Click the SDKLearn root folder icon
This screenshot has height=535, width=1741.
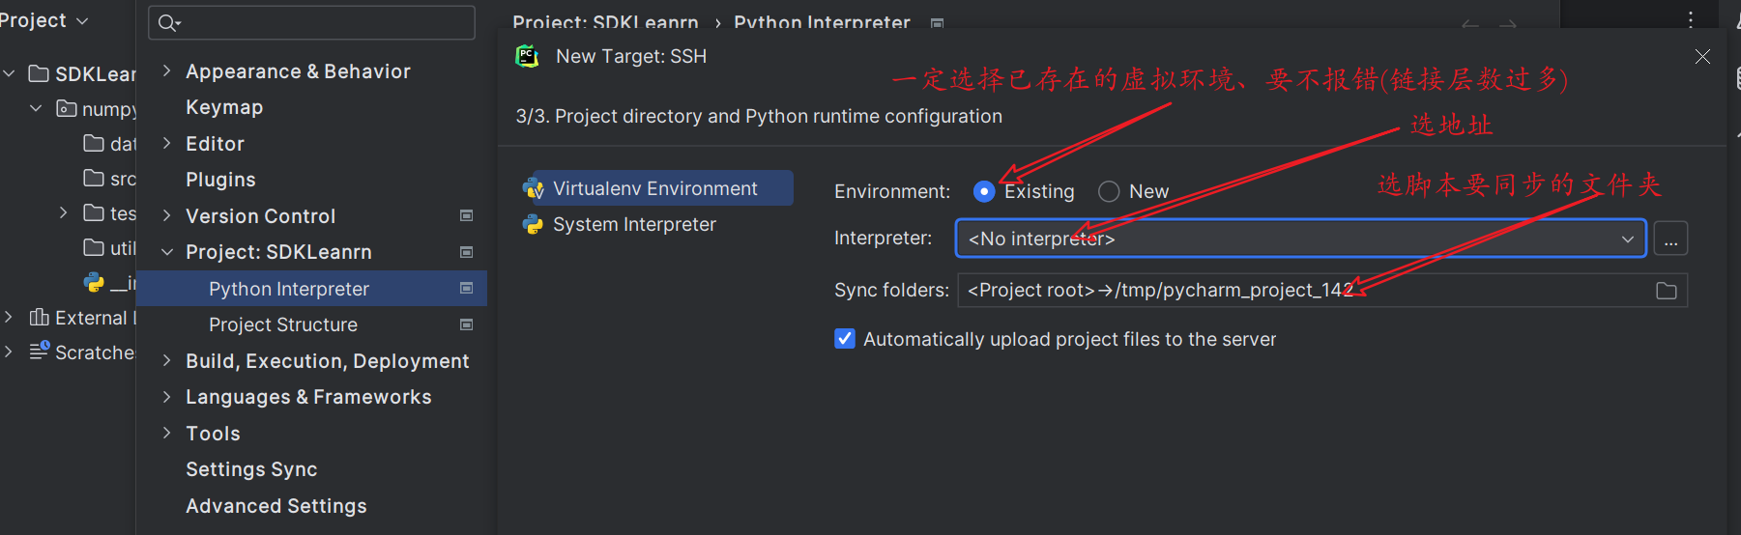(40, 73)
